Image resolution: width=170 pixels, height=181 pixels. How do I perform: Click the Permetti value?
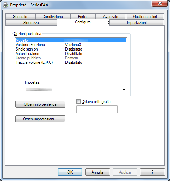click(x=71, y=58)
